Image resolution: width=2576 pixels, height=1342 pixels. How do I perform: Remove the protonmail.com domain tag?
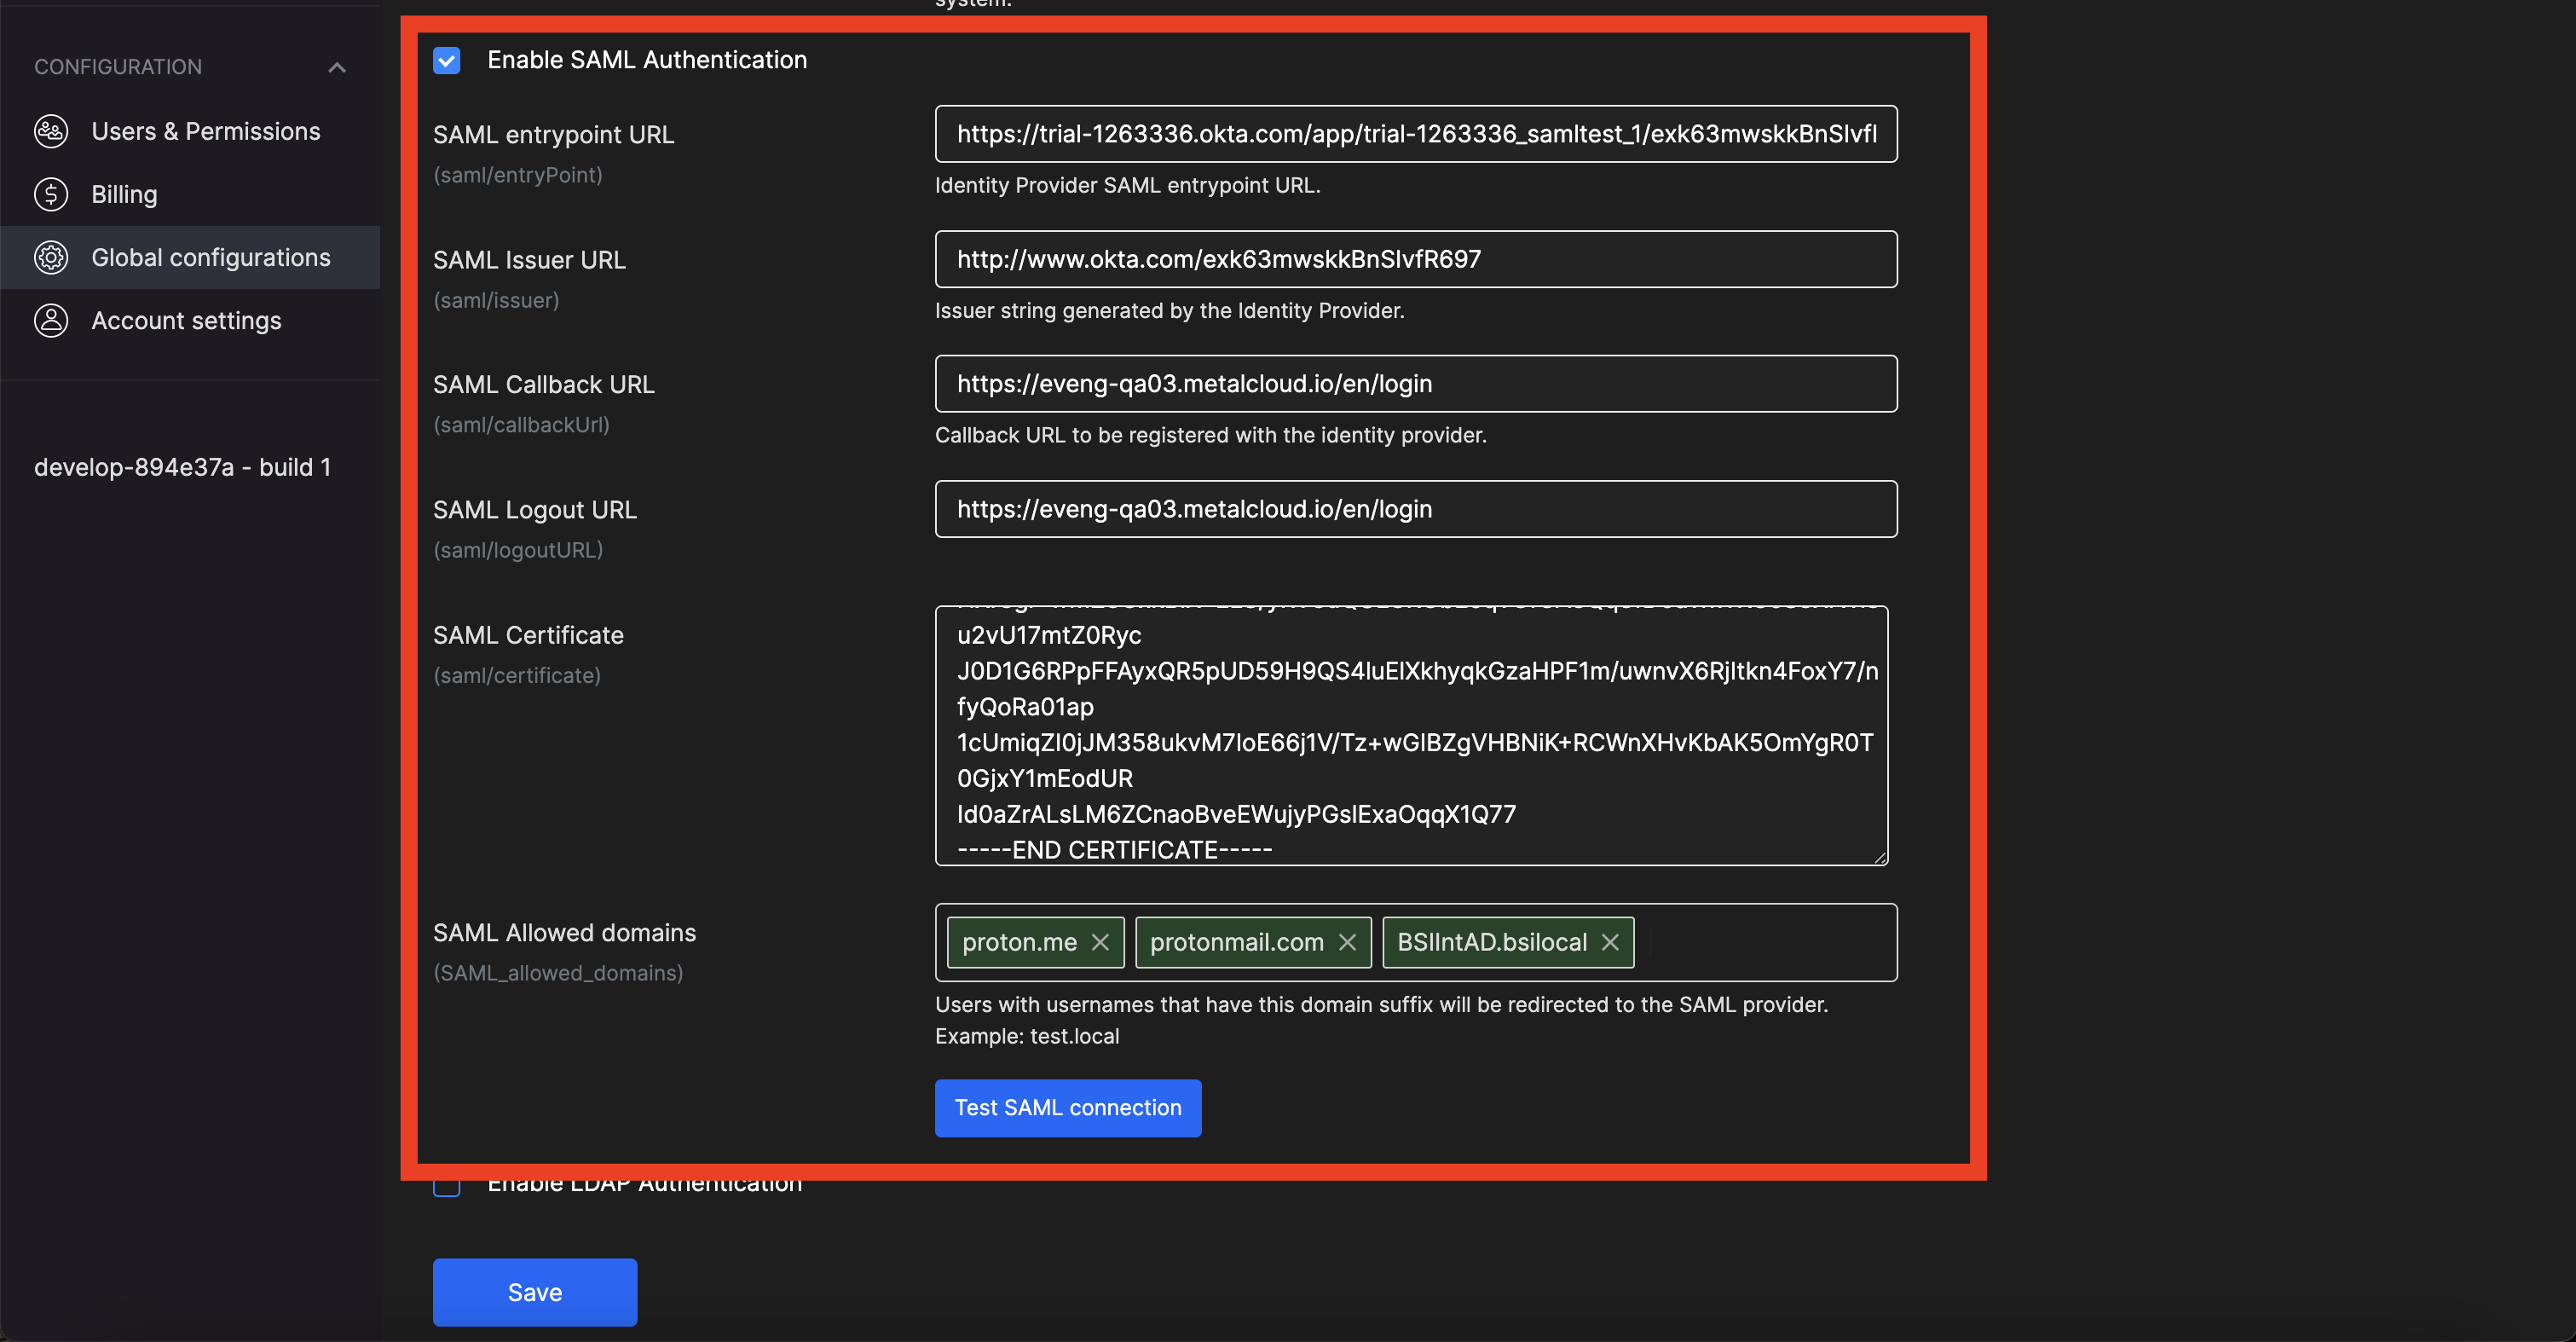point(1347,942)
